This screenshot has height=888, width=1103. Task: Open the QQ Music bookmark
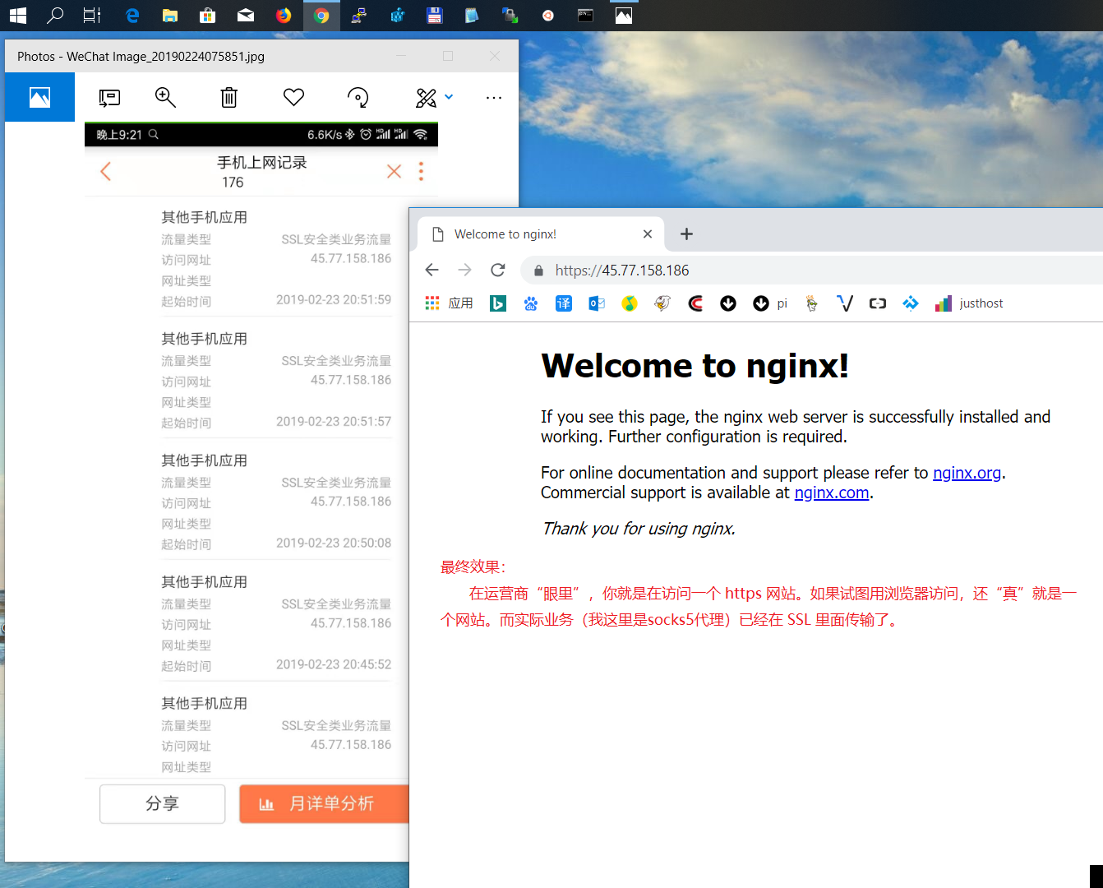point(630,303)
